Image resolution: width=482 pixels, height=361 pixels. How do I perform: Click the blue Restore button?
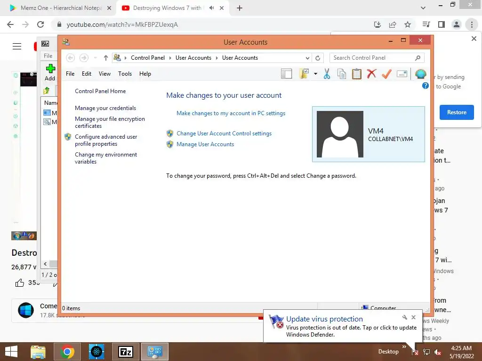click(x=457, y=112)
